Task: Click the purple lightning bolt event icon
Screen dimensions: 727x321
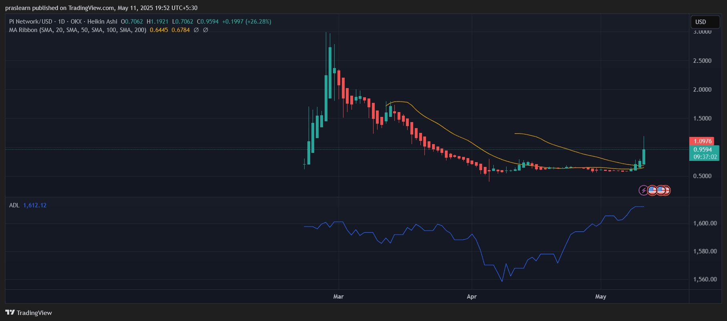Action: coord(643,191)
